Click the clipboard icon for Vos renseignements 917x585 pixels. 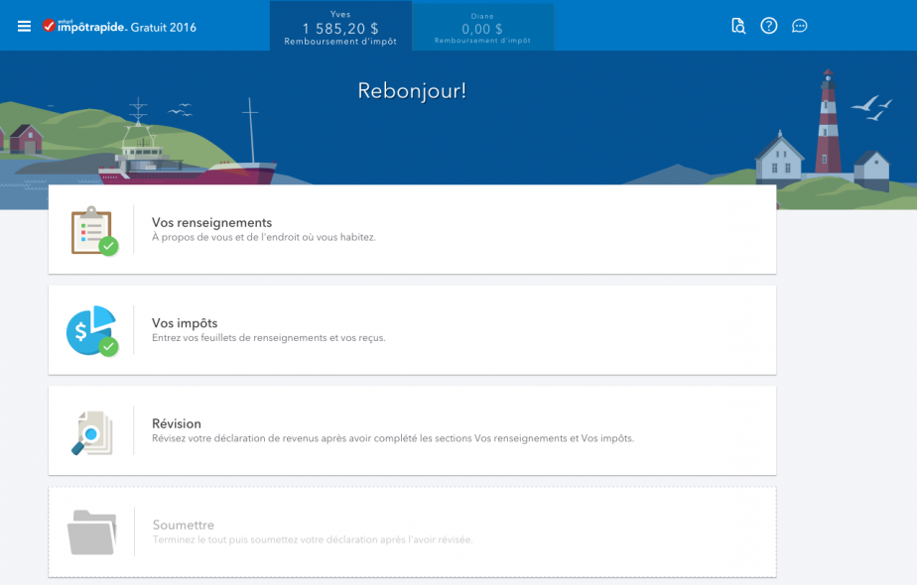[x=91, y=229]
